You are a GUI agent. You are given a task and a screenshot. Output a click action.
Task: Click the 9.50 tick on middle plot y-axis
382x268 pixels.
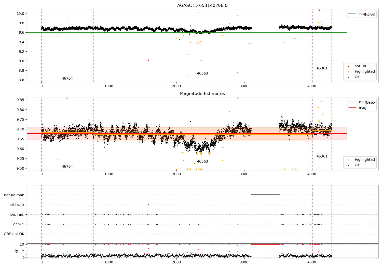click(21, 168)
